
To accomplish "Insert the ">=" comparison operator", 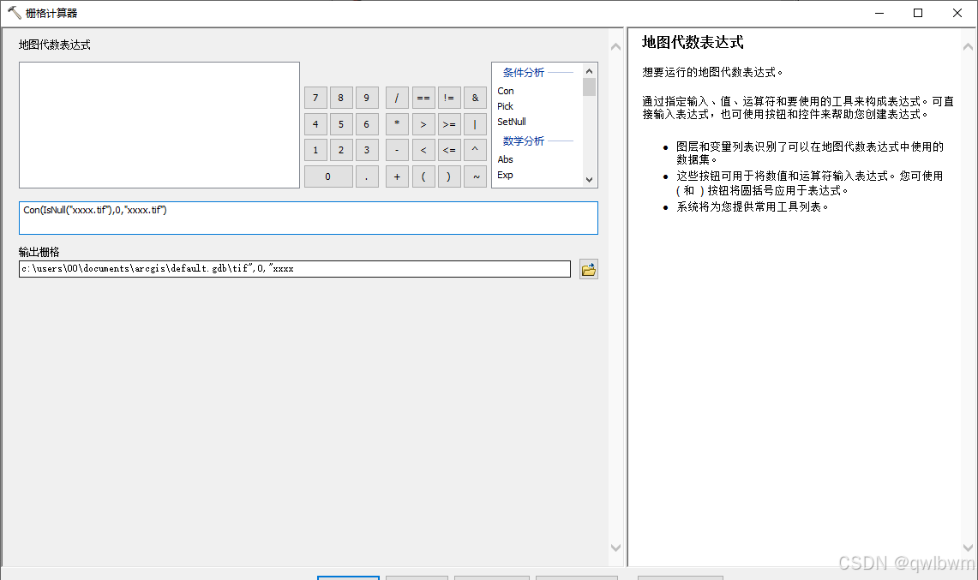I will [x=449, y=123].
